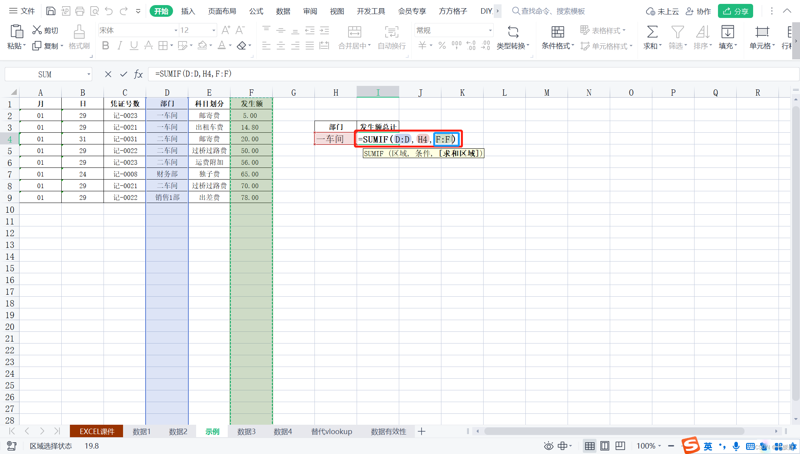The width and height of the screenshot is (800, 454).
Task: Add a new sheet with plus icon
Action: point(421,431)
